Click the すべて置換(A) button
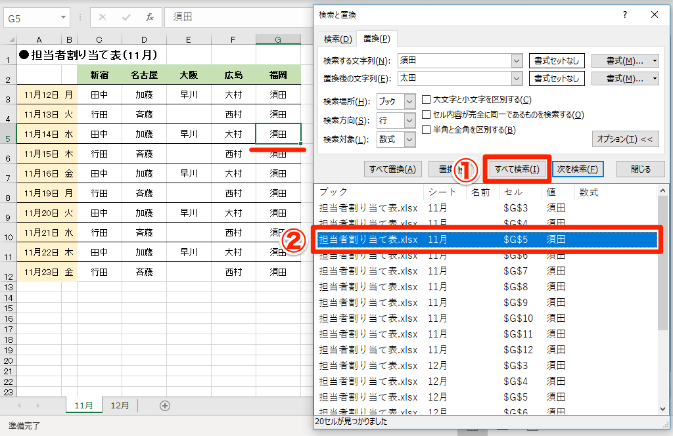The image size is (673, 436). (393, 169)
